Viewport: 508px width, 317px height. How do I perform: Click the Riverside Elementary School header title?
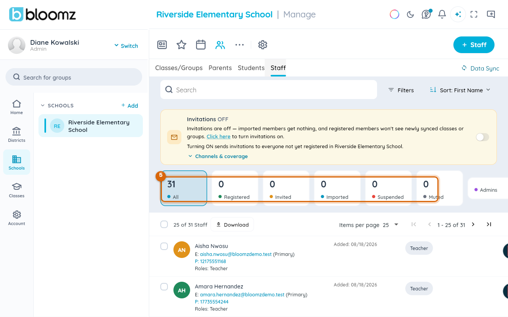pyautogui.click(x=214, y=14)
